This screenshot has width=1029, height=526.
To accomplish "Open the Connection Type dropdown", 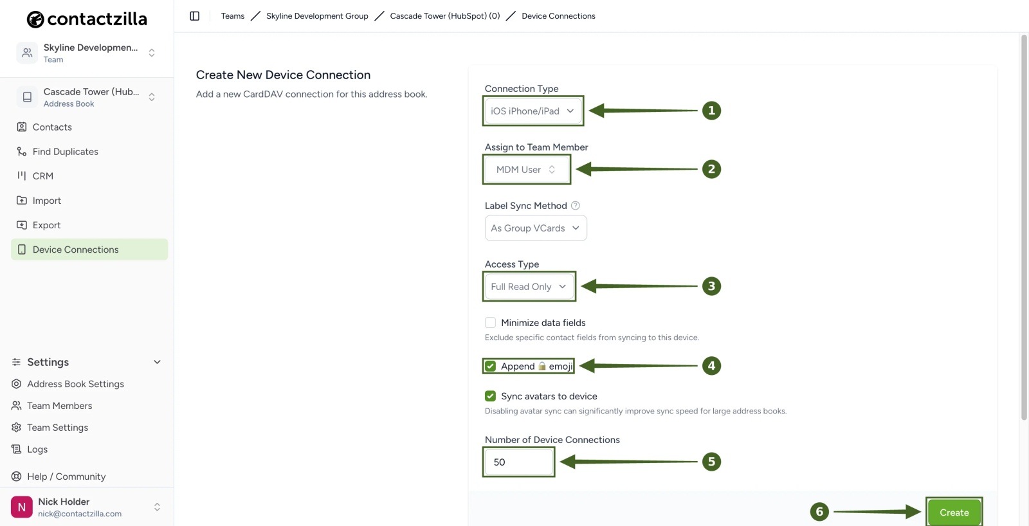I will click(x=533, y=111).
